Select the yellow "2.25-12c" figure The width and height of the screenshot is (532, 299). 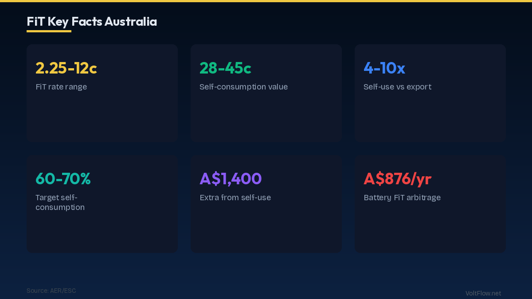66,68
